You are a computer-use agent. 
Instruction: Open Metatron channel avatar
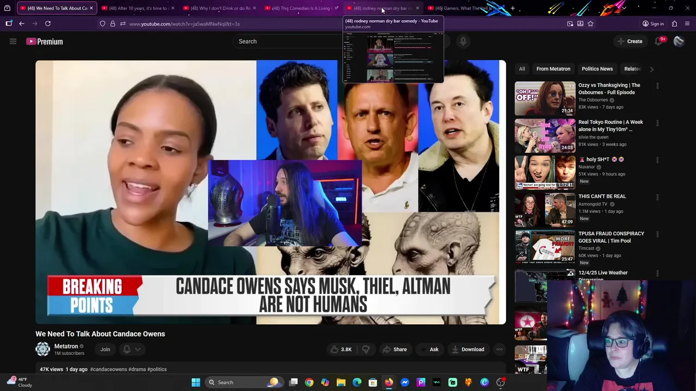[43, 349]
